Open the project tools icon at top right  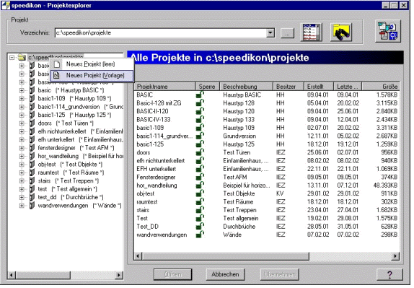pyautogui.click(x=388, y=31)
